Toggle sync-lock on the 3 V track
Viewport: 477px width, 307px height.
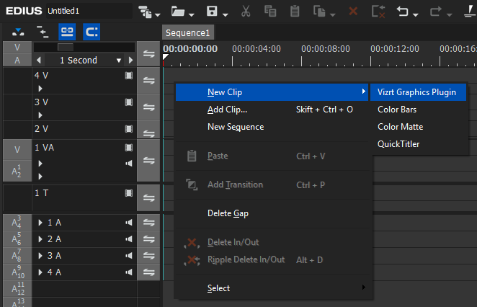[x=148, y=107]
